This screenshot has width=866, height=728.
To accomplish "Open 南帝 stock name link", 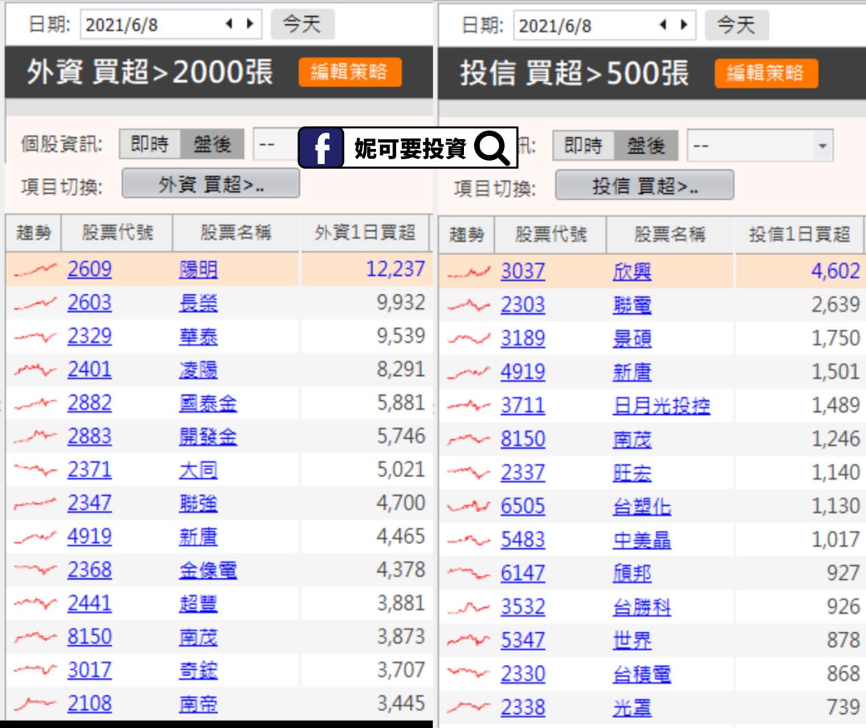I will click(x=198, y=703).
